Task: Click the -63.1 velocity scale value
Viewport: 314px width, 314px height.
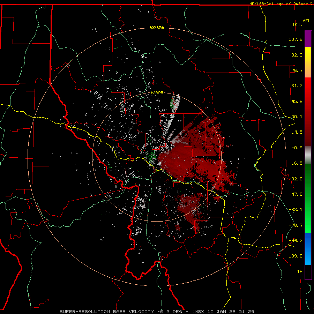Action: tap(296, 210)
